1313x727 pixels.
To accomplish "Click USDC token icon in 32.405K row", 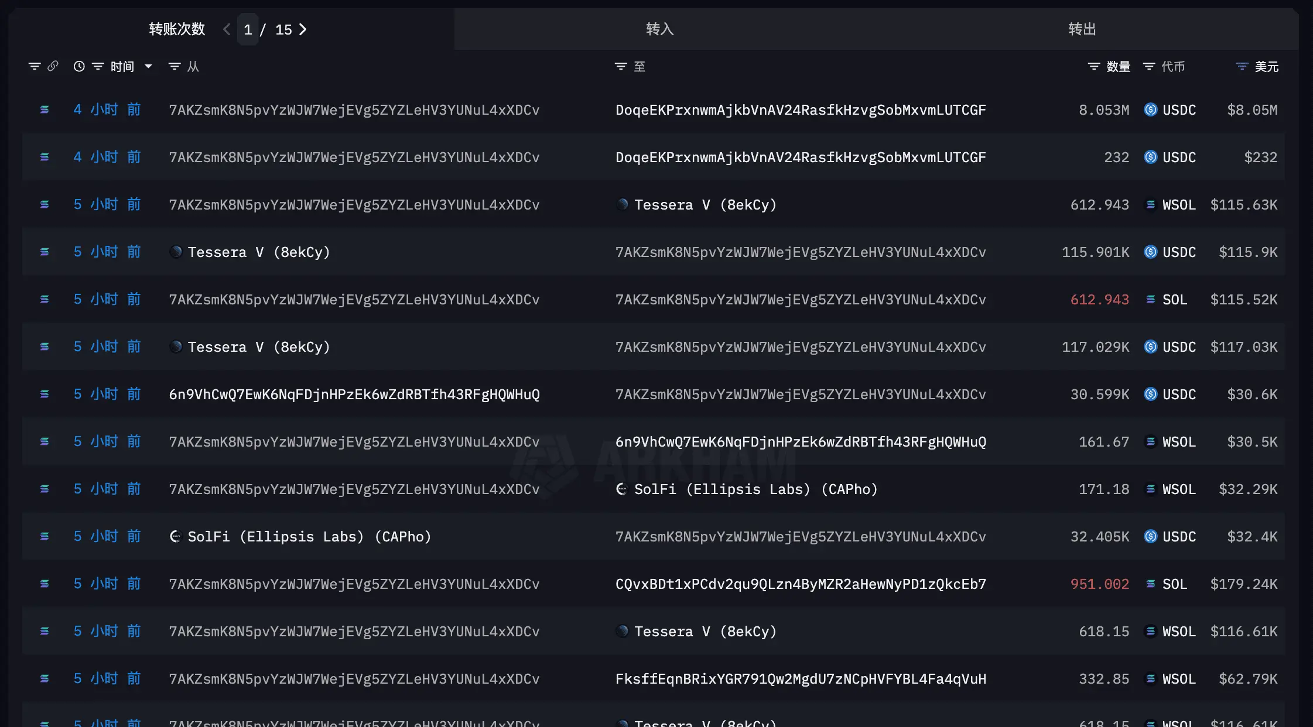I will [x=1150, y=537].
